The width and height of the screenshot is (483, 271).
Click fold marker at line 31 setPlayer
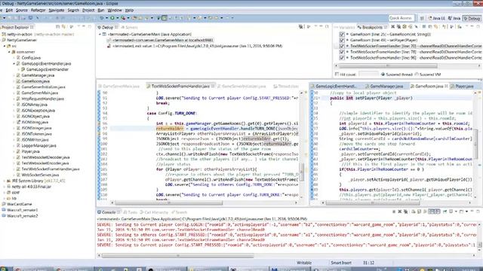tap(319, 98)
